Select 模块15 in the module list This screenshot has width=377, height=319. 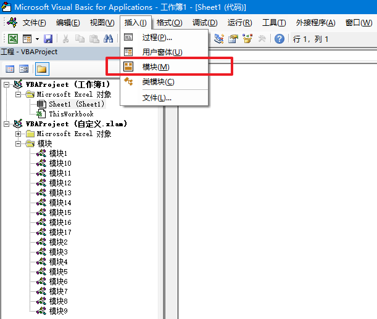[x=60, y=212]
